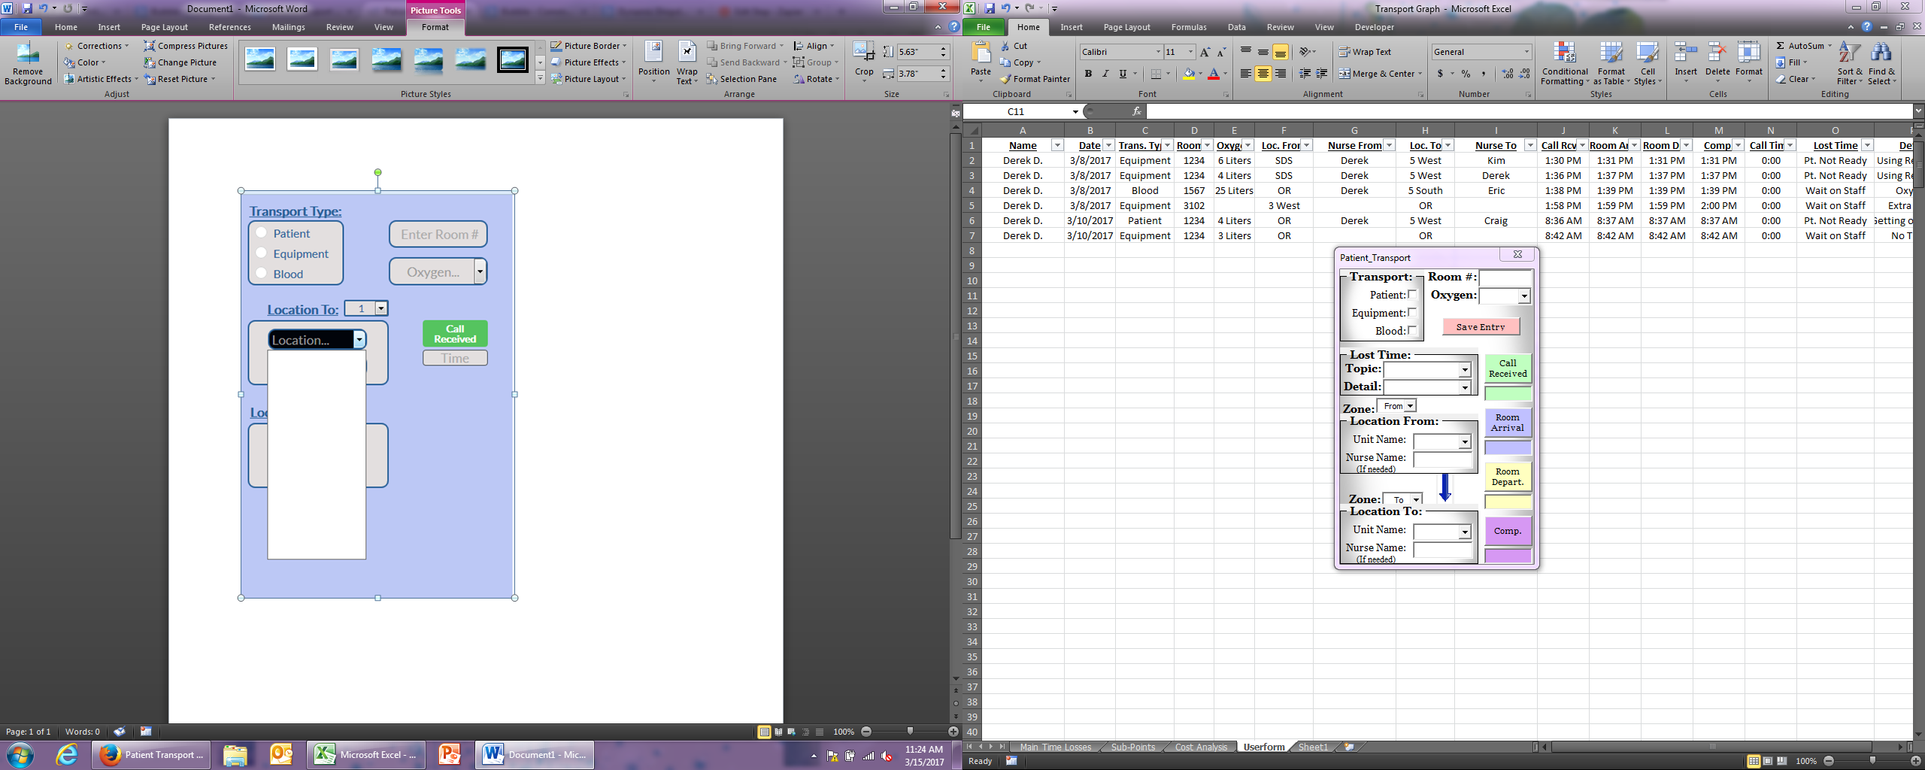
Task: Apply Accounting dollar format in Excel
Action: tap(1440, 74)
